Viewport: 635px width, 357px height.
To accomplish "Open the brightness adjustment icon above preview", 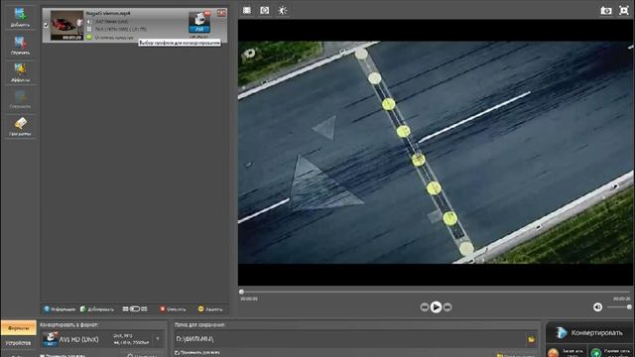I will click(282, 11).
